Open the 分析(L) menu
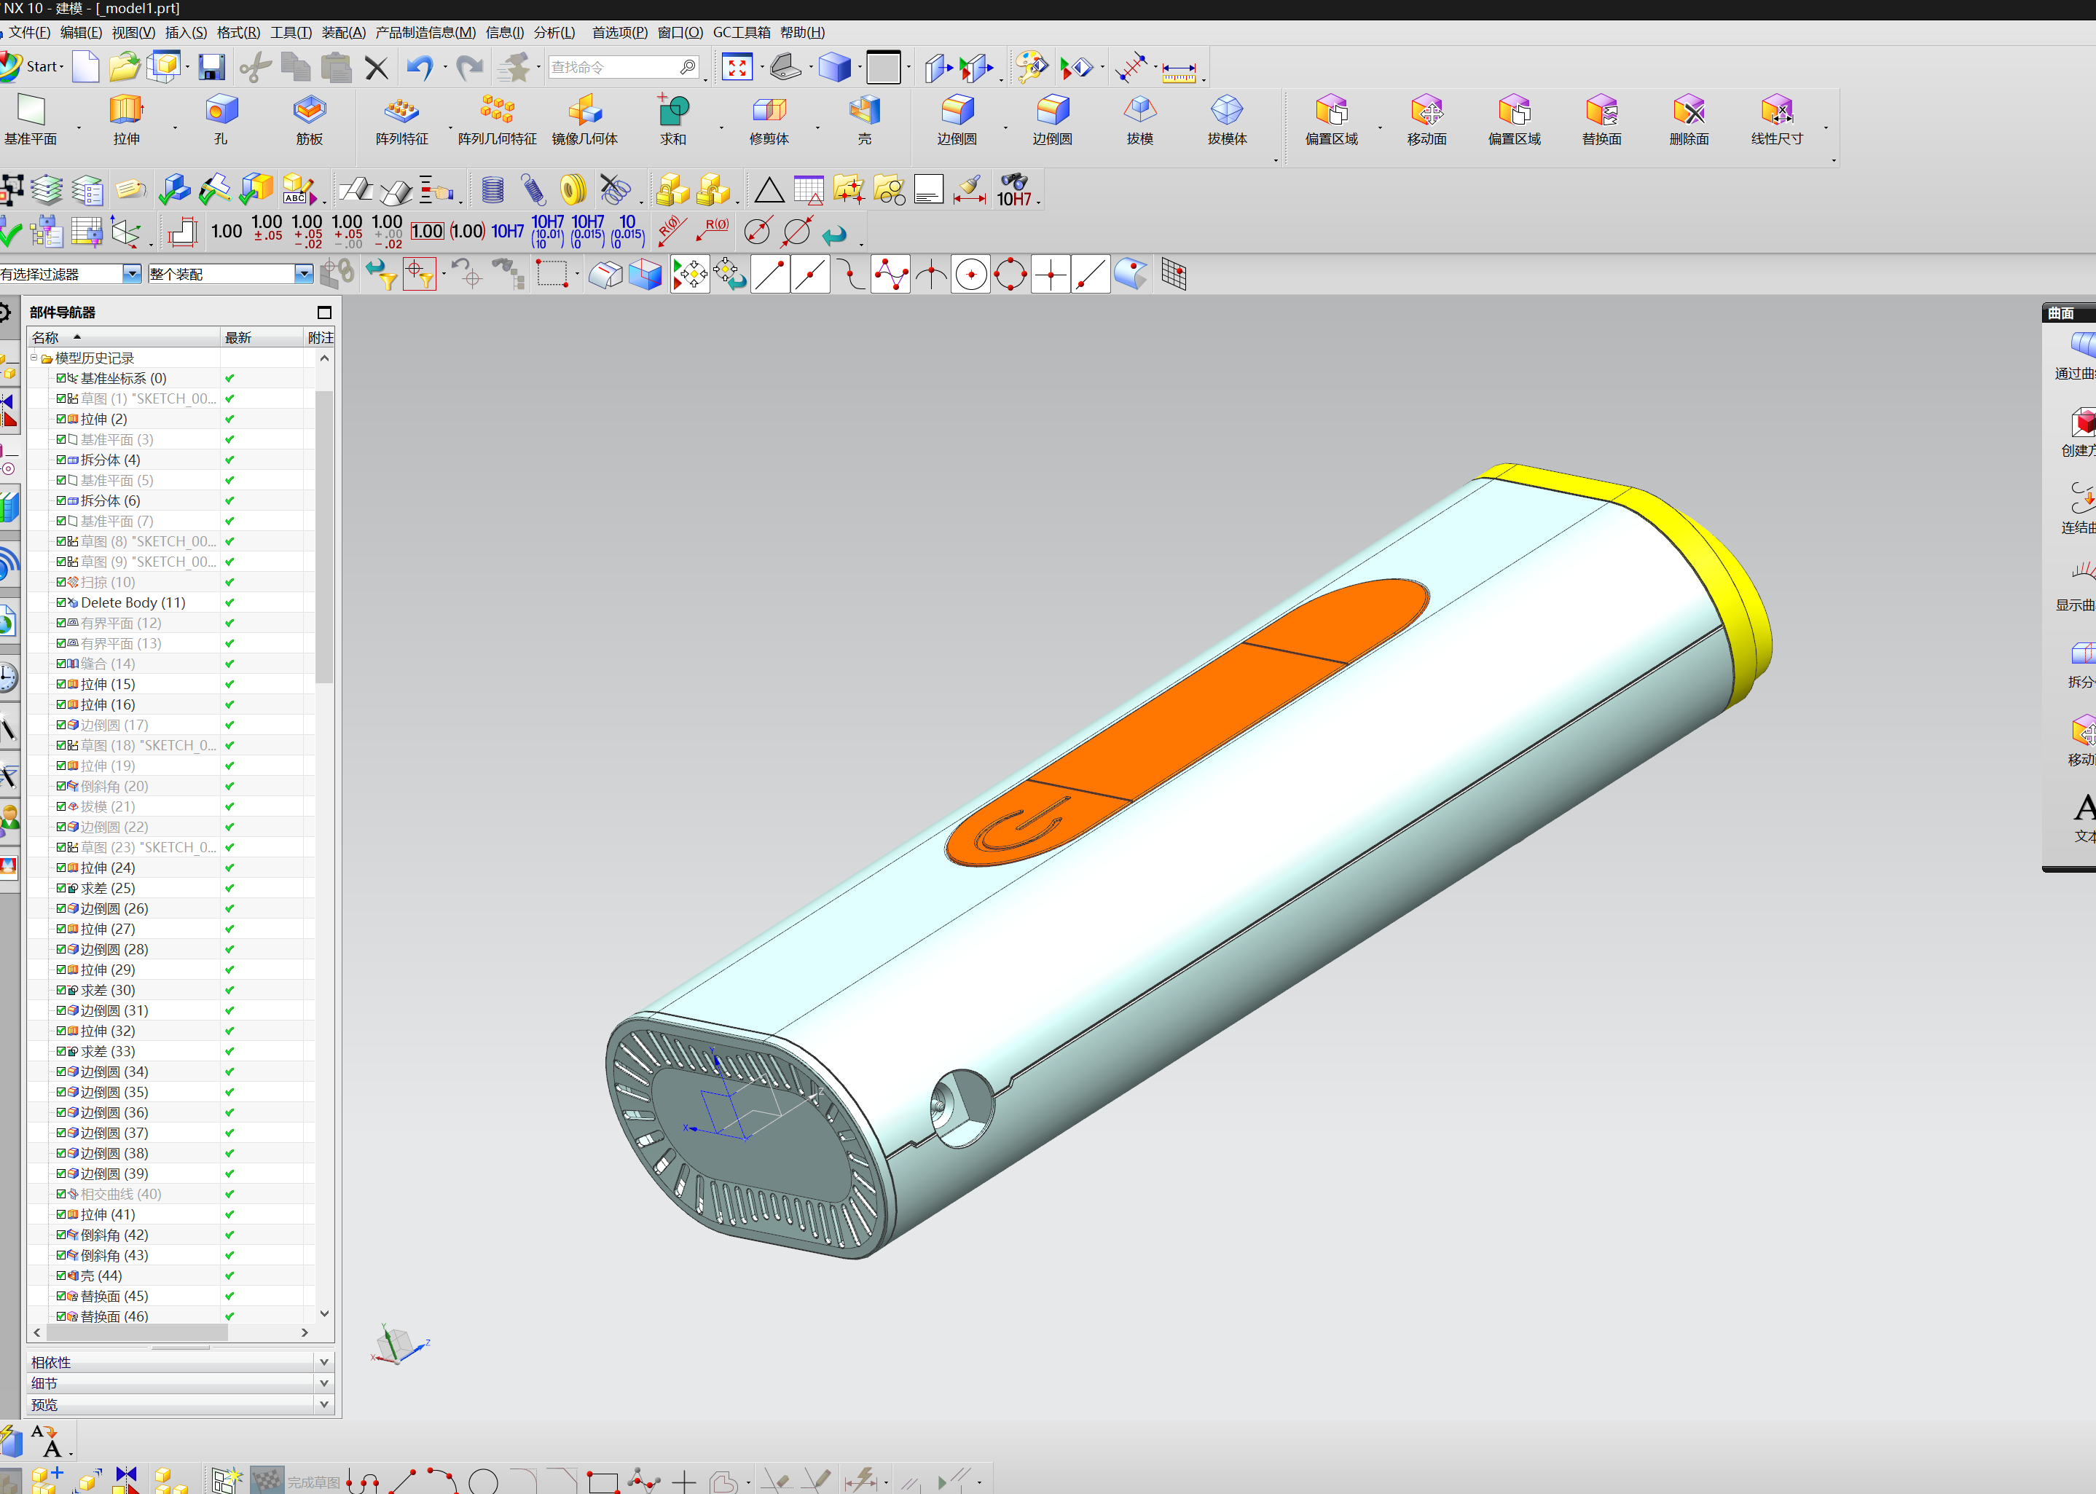 click(554, 32)
